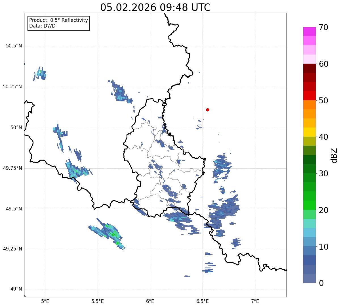Click the bright red 50 dBZ swatch

310,95
